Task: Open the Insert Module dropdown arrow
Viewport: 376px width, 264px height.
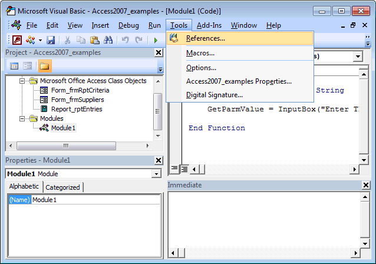Action: 40,40
